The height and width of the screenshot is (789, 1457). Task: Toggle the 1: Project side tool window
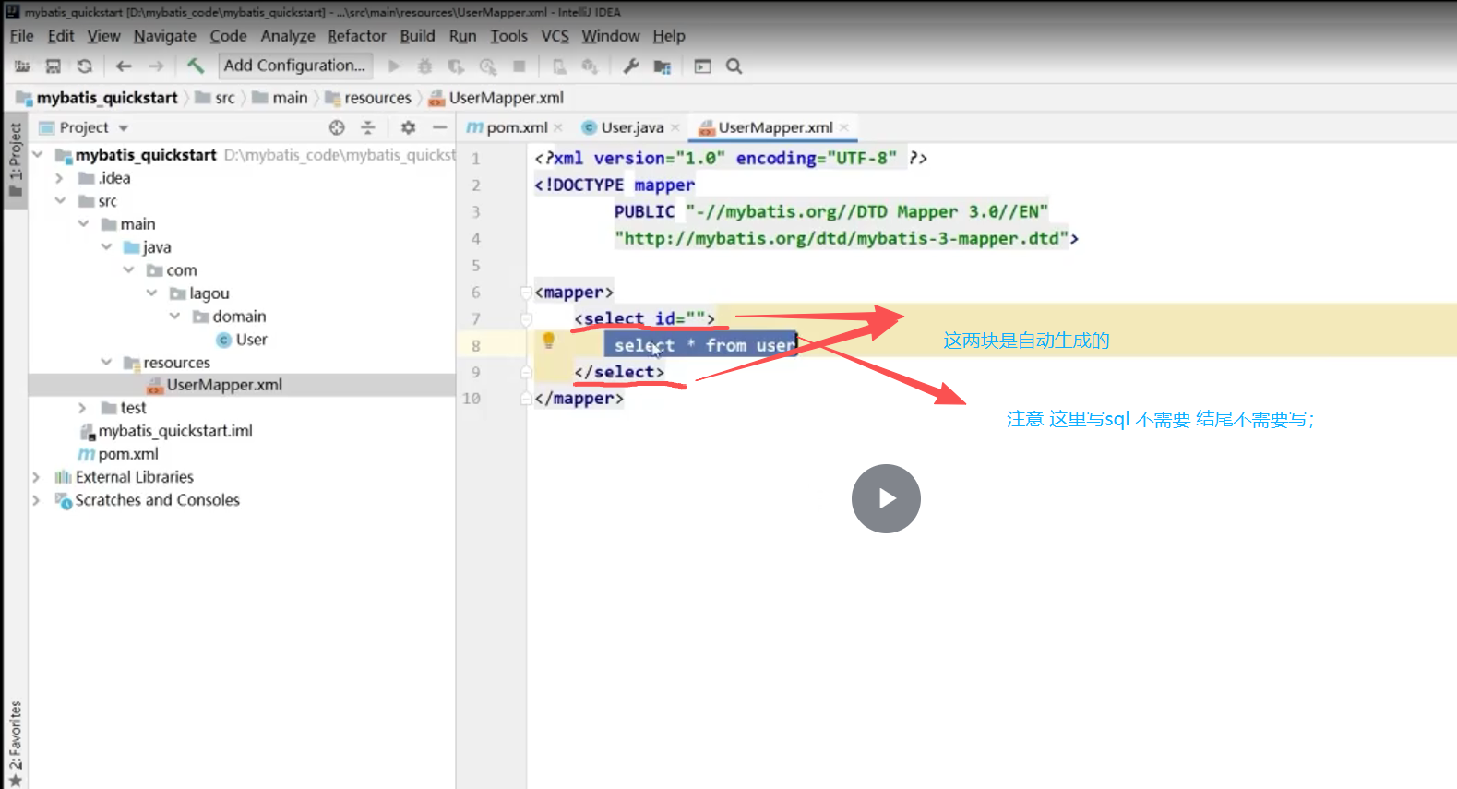point(15,160)
